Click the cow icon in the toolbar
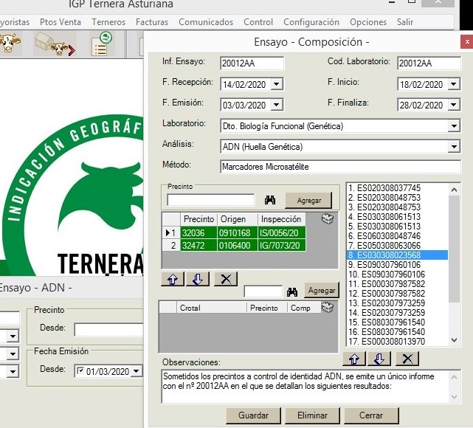473x428 pixels. [9, 45]
